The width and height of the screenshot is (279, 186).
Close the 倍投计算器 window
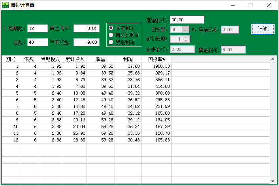click(x=268, y=6)
